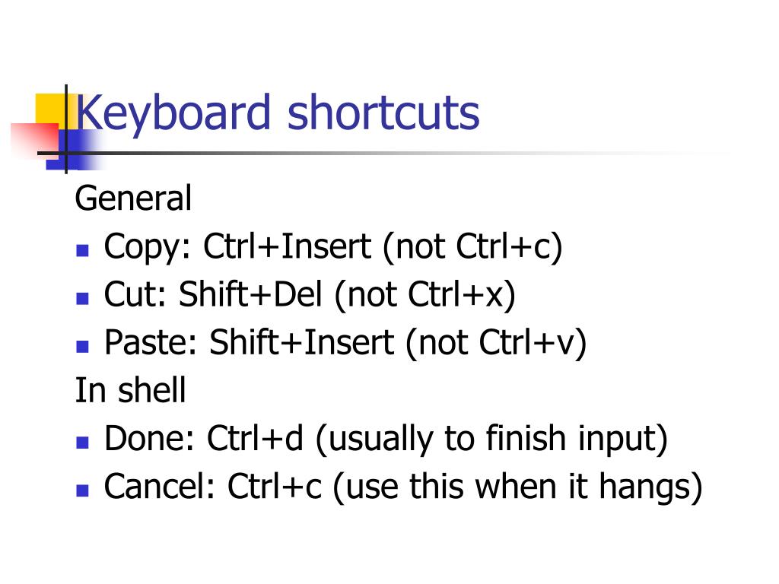This screenshot has height=584, width=779.
Task: Select the 'General' heading text
Action: (133, 198)
